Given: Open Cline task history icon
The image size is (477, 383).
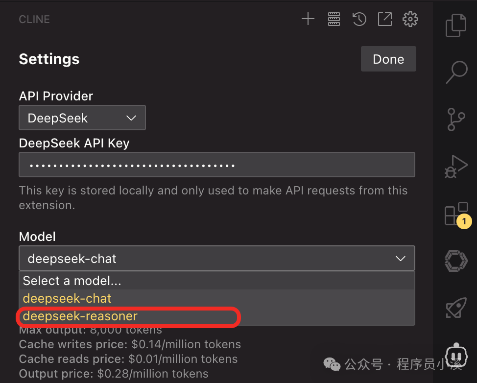Looking at the screenshot, I should pos(359,19).
